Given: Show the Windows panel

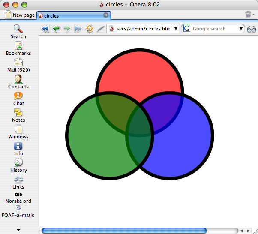Looking at the screenshot, I should coord(18,132).
